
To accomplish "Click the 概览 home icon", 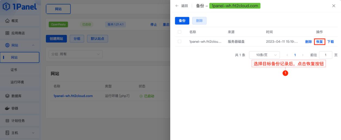I will tap(7, 21).
